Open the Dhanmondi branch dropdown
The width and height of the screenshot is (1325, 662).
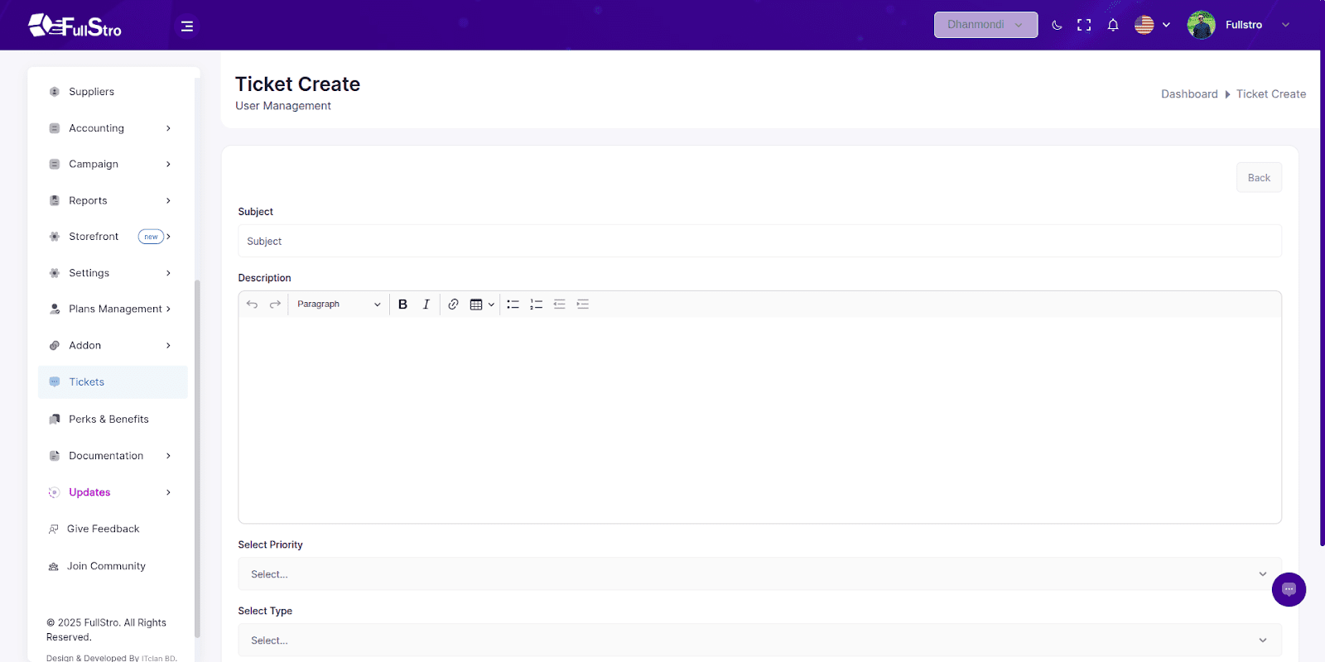click(985, 25)
